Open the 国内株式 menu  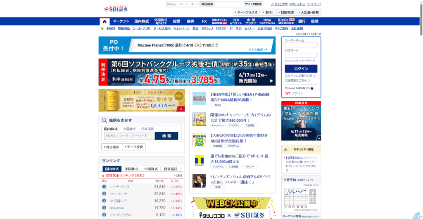142,21
